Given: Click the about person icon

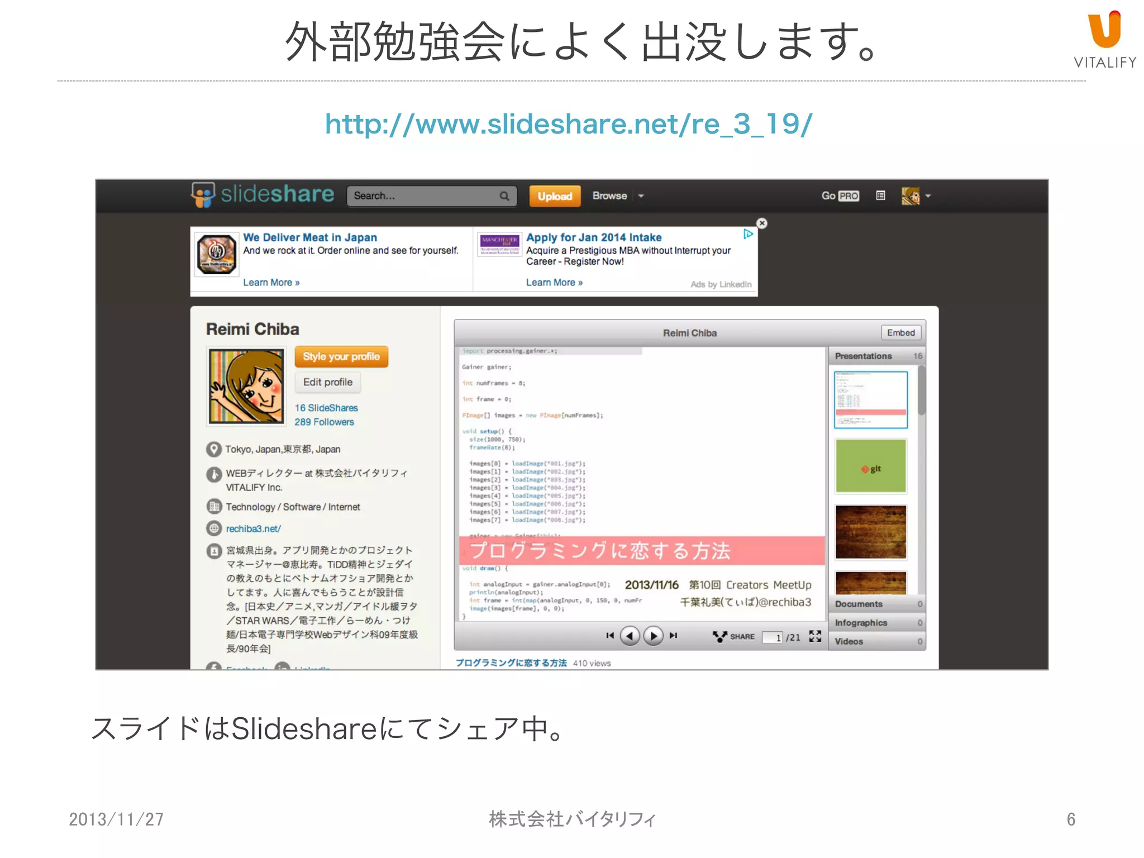Looking at the screenshot, I should pos(213,551).
